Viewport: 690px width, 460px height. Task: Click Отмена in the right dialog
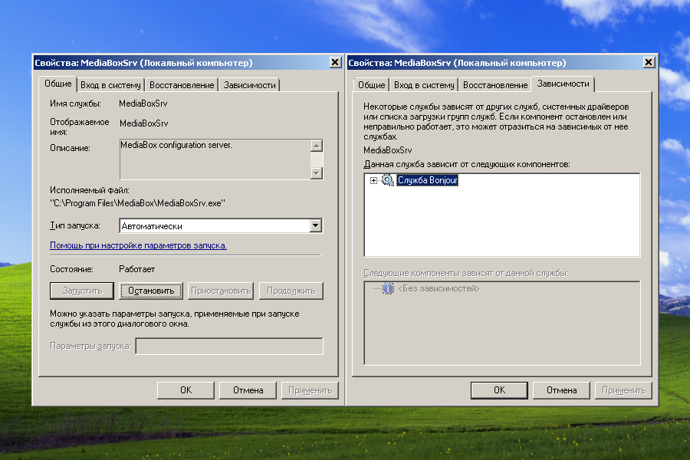point(561,390)
